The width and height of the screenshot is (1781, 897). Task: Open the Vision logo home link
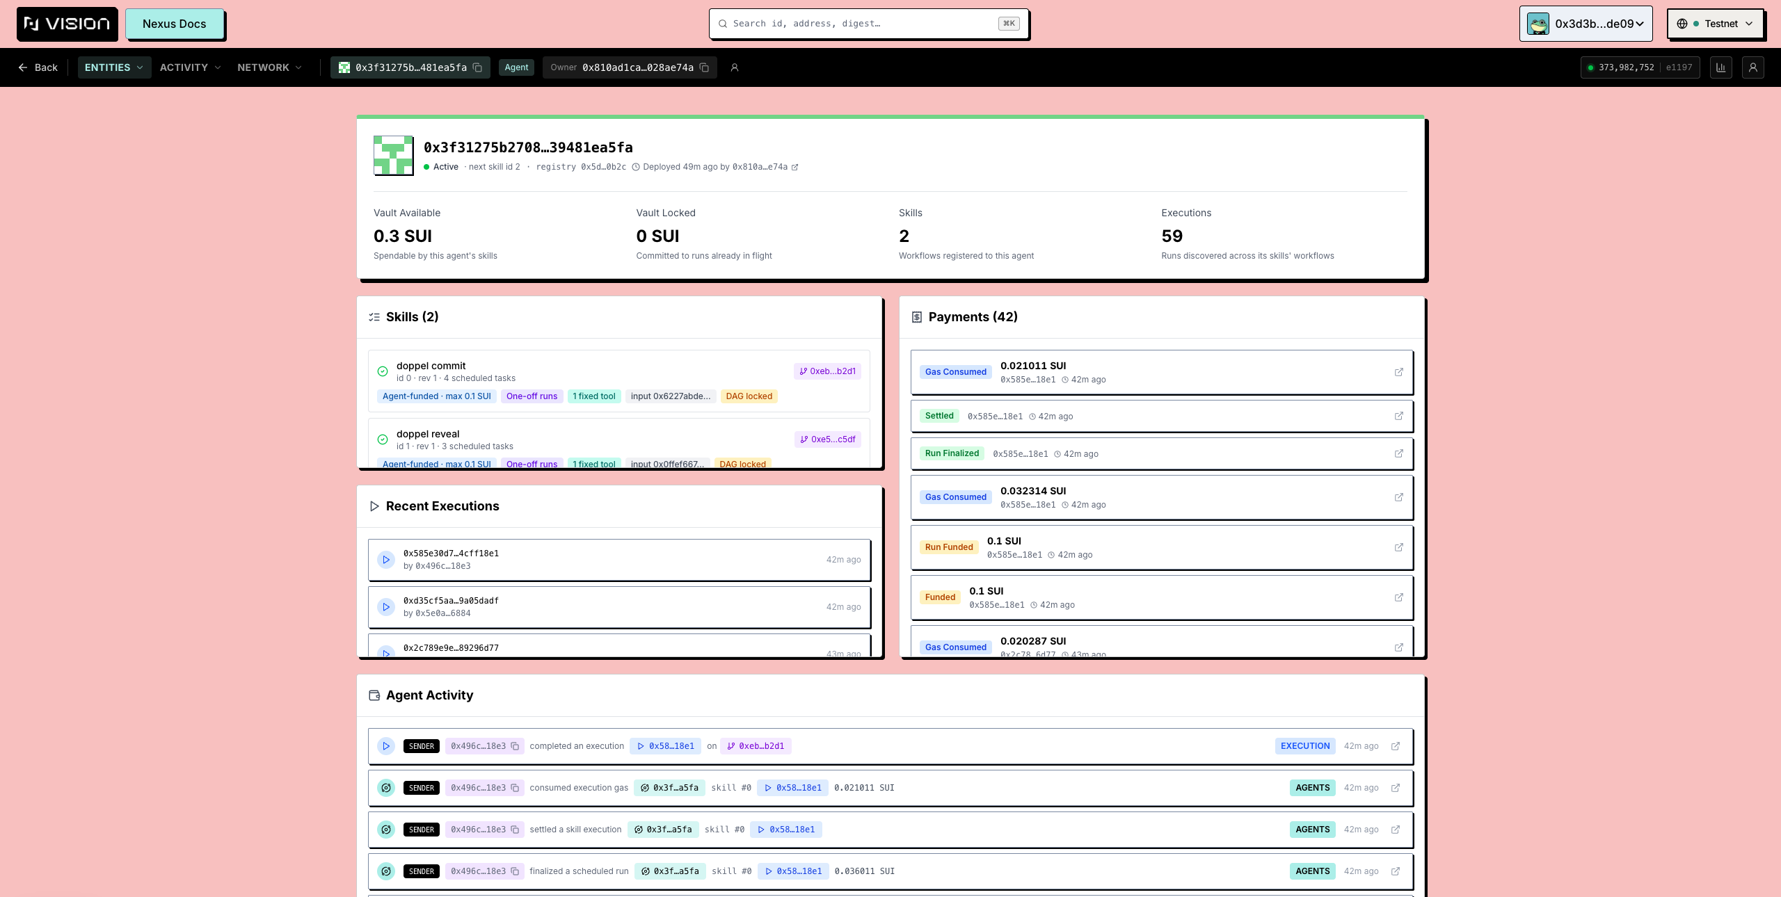click(x=67, y=24)
